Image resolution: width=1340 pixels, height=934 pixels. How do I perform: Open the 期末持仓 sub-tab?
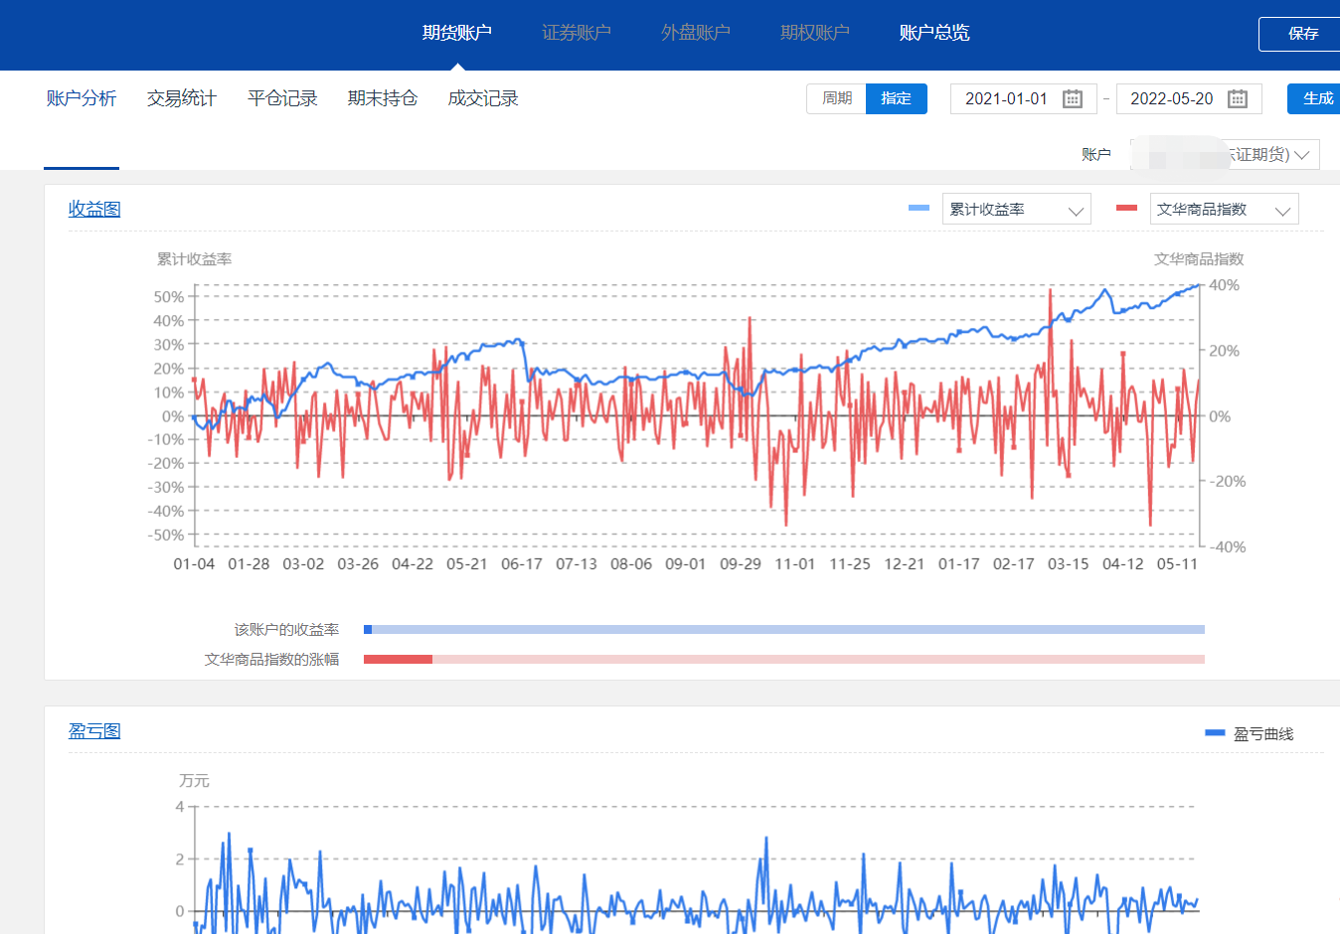383,98
